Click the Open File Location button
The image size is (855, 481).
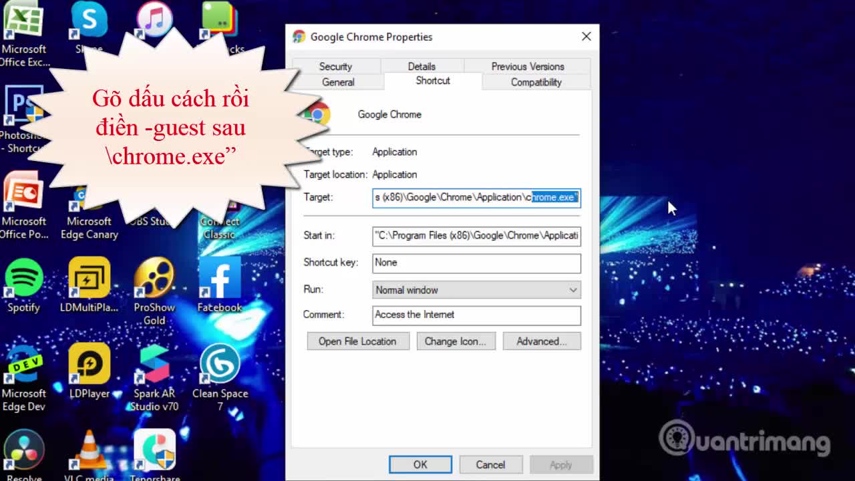(x=357, y=341)
